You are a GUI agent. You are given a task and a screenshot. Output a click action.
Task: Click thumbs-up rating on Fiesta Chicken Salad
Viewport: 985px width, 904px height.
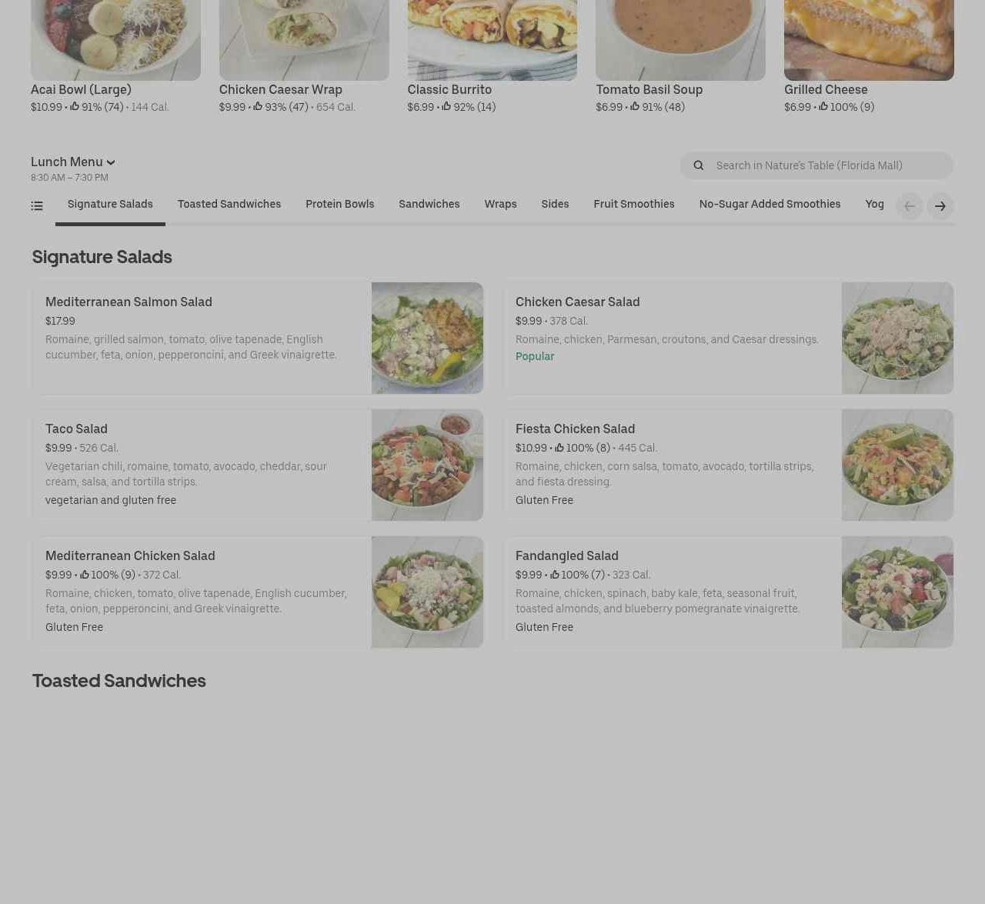tap(559, 448)
